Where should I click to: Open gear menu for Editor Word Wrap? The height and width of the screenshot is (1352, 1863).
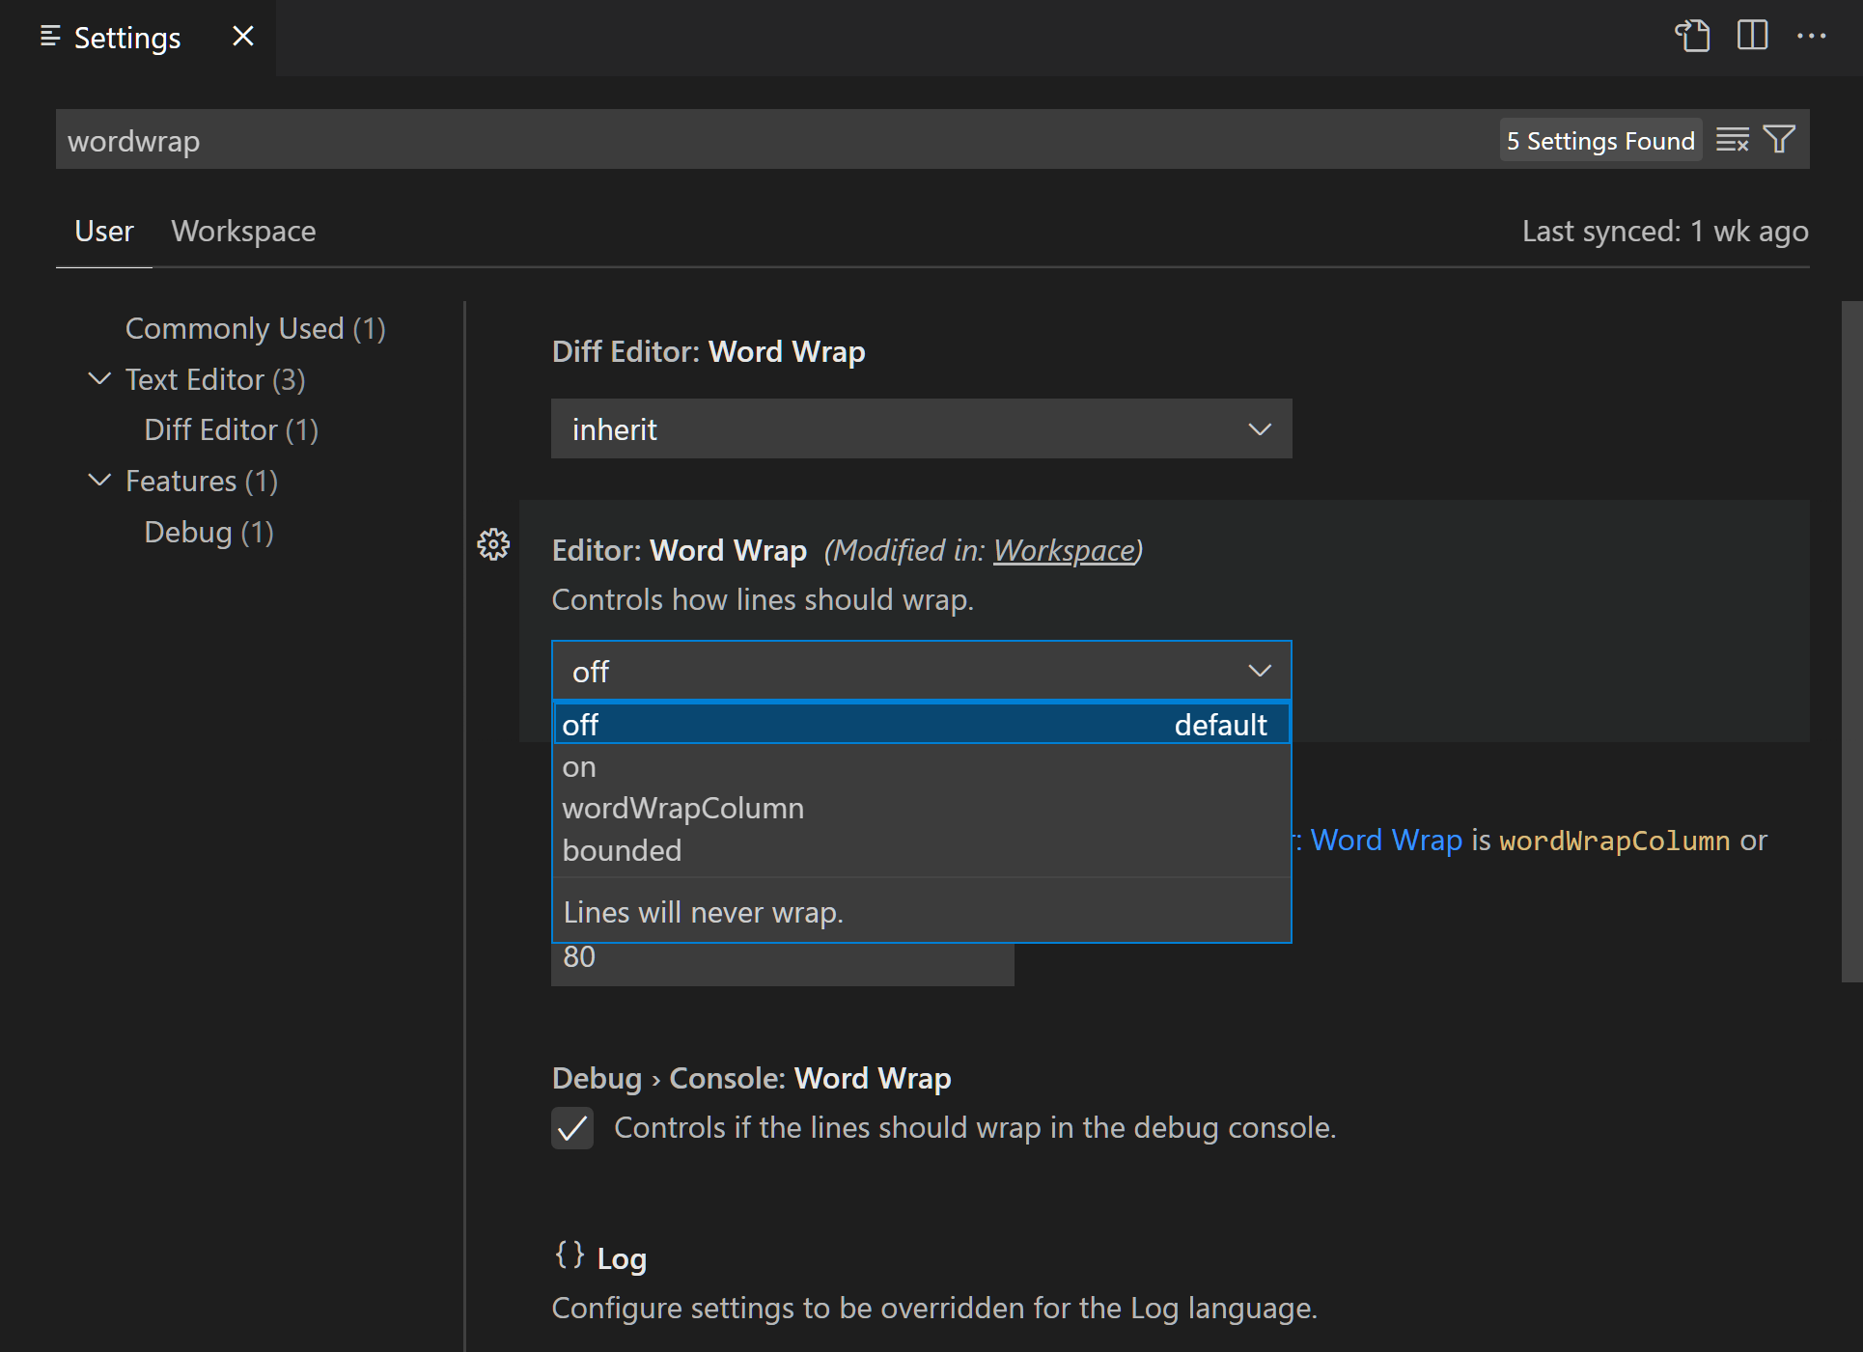pos(493,545)
